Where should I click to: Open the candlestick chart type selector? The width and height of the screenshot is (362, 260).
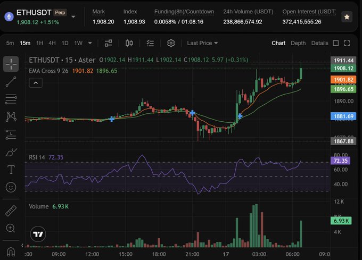click(x=129, y=43)
